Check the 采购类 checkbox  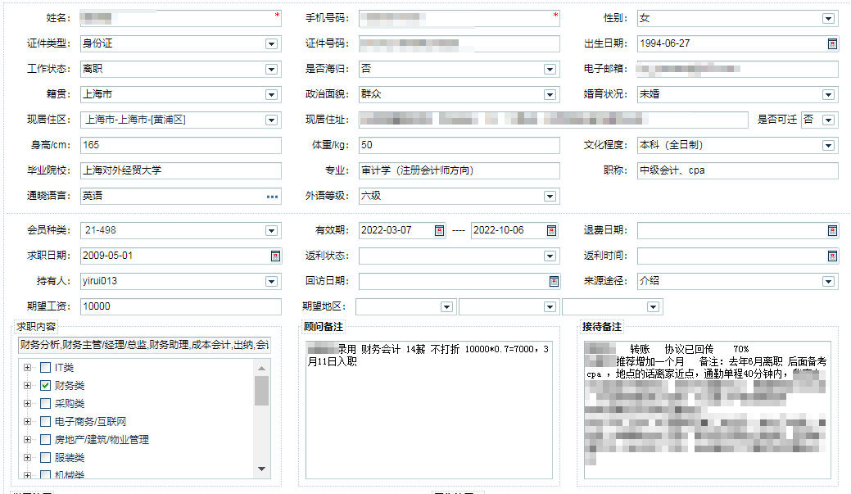coord(46,403)
